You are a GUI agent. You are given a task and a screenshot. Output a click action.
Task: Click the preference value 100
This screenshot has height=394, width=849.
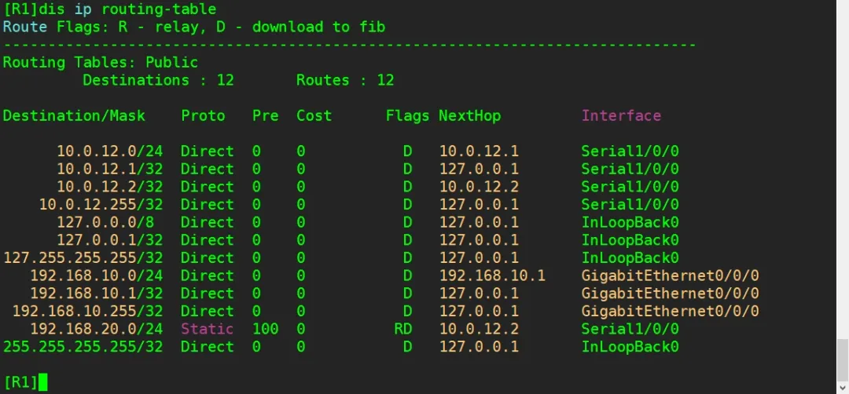tap(265, 329)
